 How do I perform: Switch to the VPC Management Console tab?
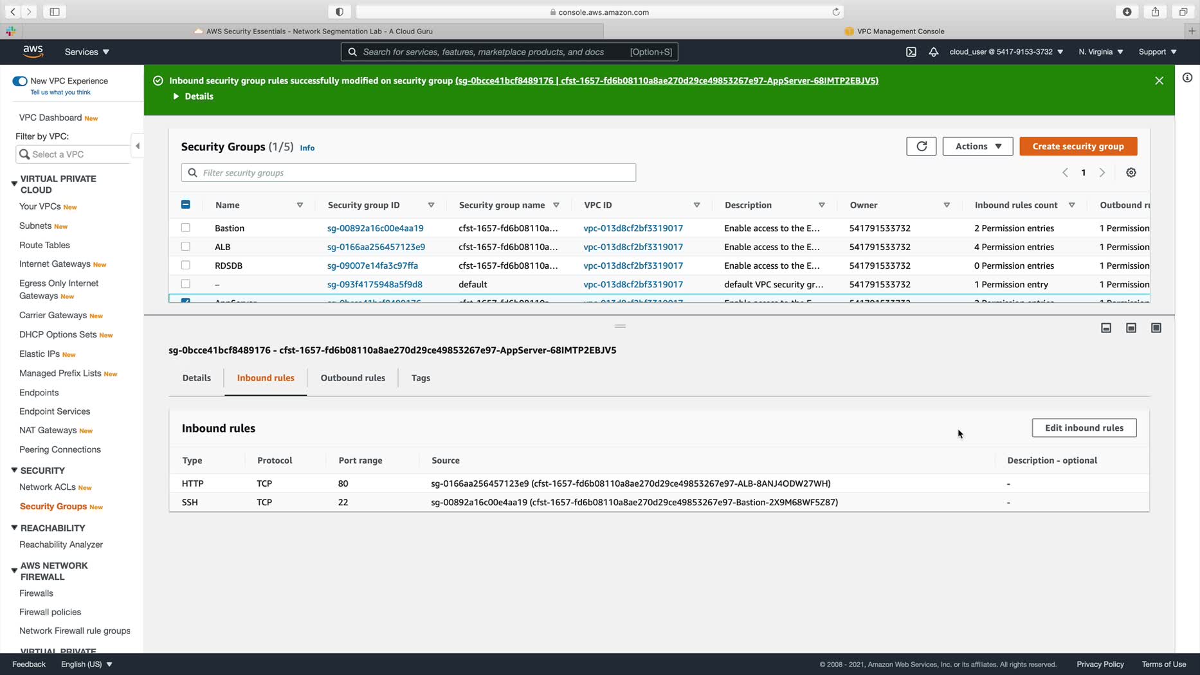point(895,31)
